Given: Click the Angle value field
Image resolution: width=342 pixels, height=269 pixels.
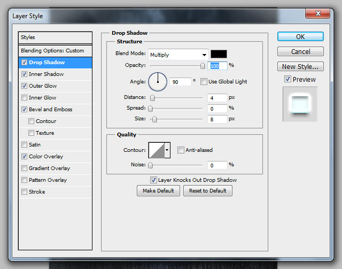Looking at the screenshot, I should [181, 82].
